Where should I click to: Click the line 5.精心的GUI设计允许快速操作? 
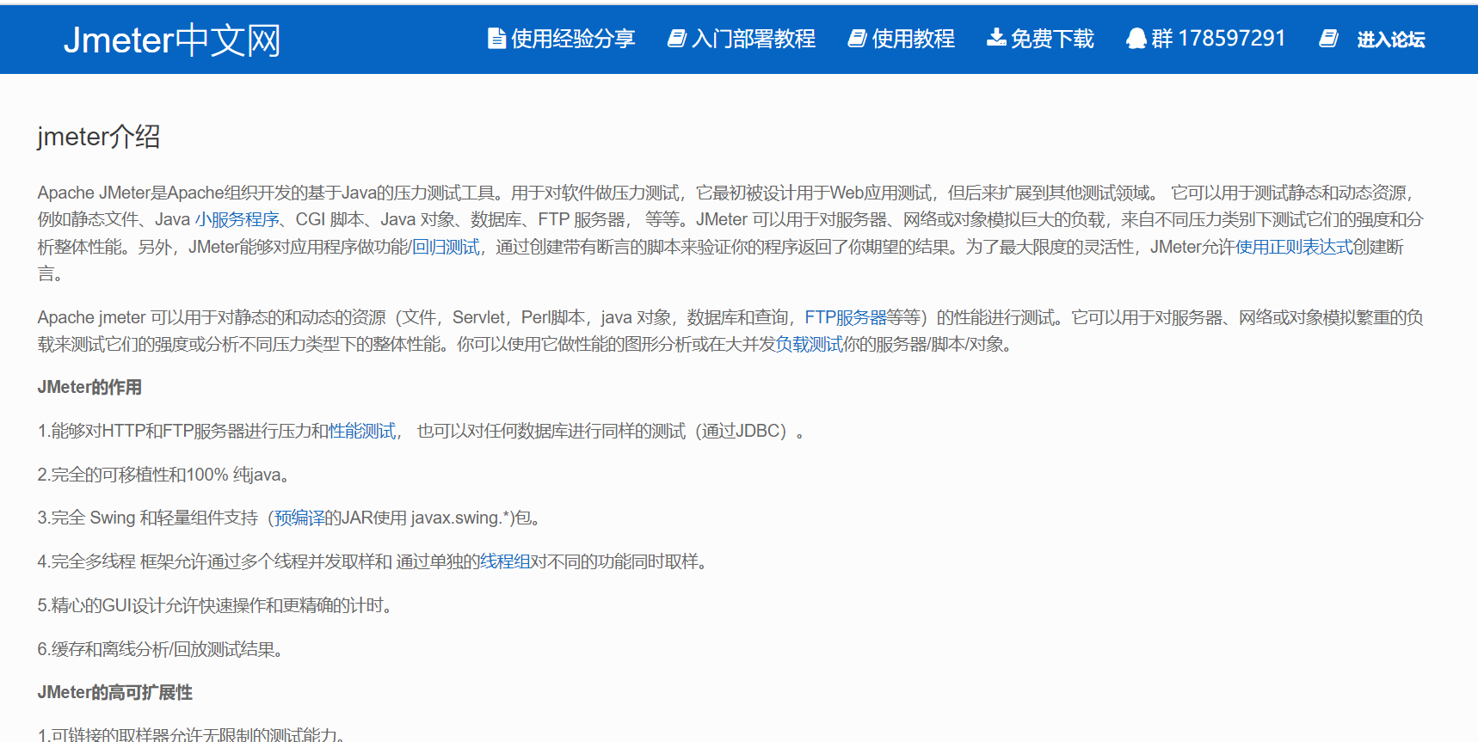pyautogui.click(x=218, y=606)
